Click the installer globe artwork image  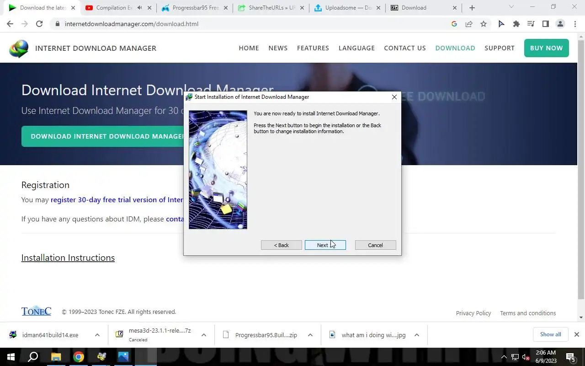click(218, 170)
